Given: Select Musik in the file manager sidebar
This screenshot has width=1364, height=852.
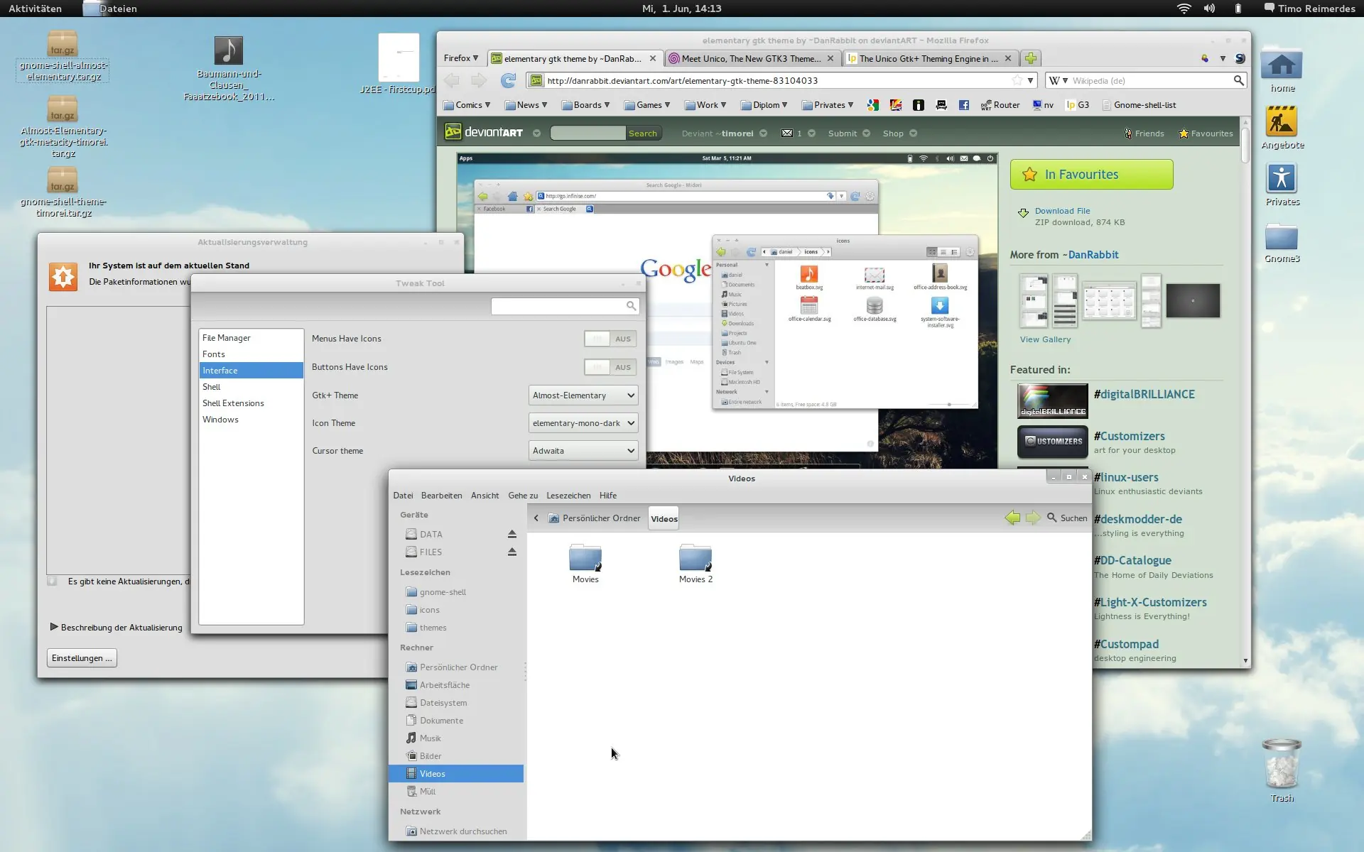Looking at the screenshot, I should [x=457, y=738].
